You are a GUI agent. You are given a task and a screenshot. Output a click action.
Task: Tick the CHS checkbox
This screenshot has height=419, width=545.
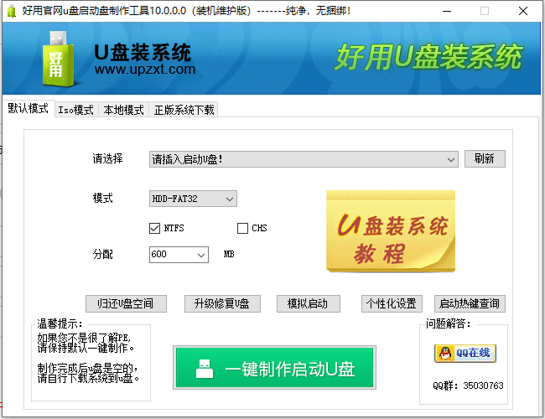242,228
